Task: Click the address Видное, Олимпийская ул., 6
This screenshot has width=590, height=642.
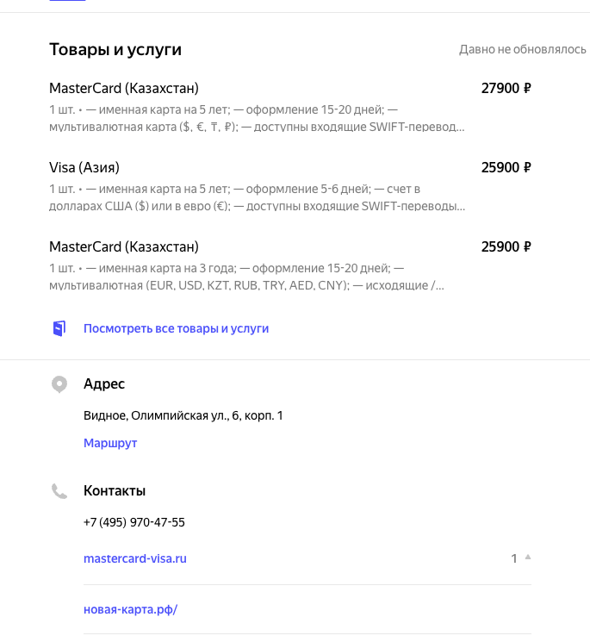Action: (x=183, y=415)
